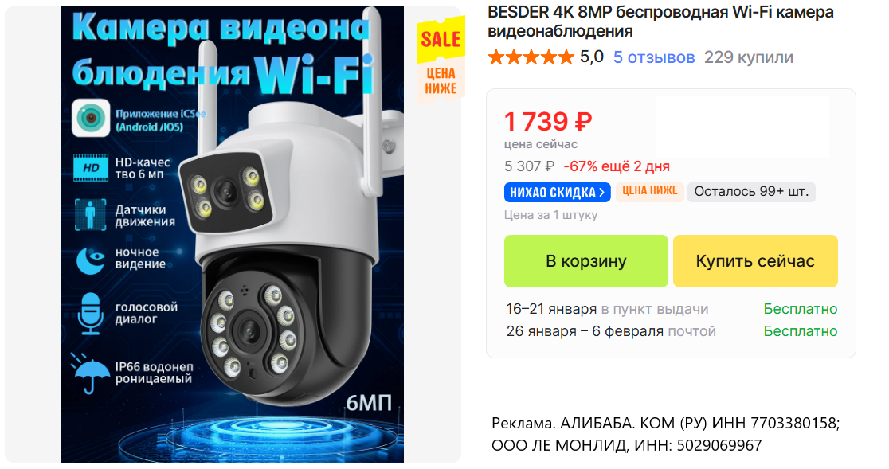Click the HD quality film icon
The image size is (889, 469).
(91, 168)
